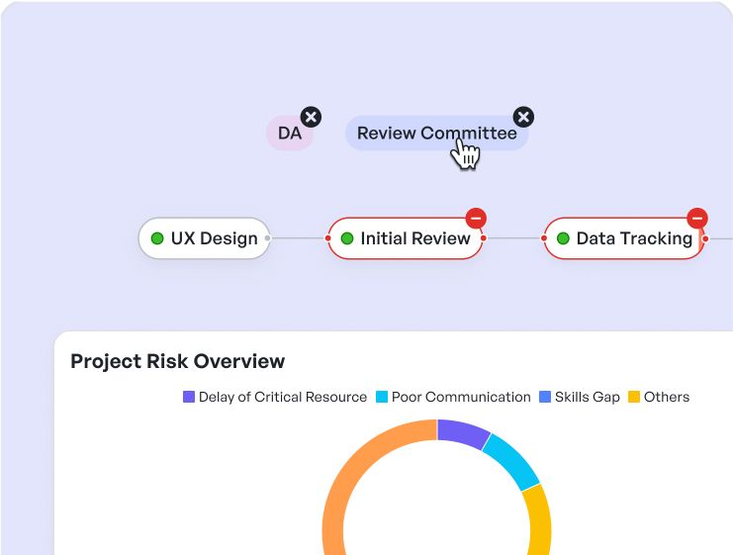Click the green status dot in UX Design
Viewport: 733px width, 555px height.
coord(157,238)
